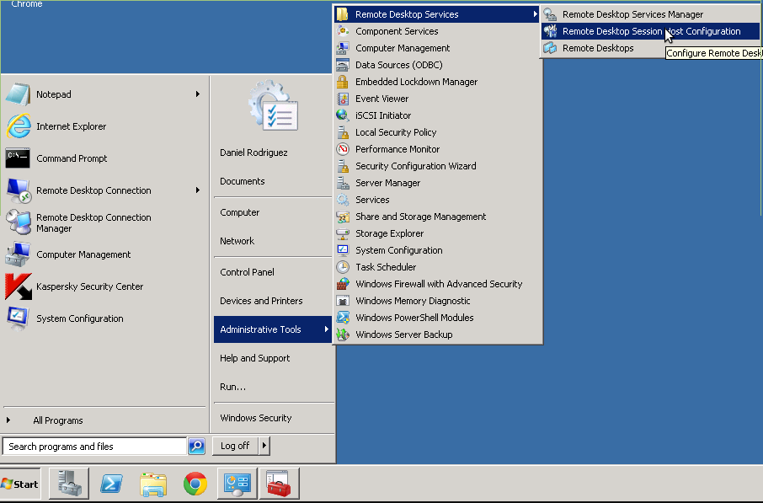Open Data Sources (ODBC)
Image resolution: width=763 pixels, height=503 pixels.
tap(437, 65)
